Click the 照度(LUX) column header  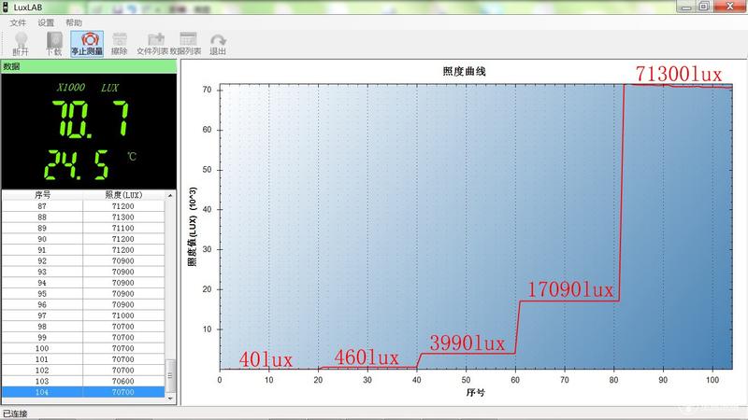[x=123, y=195]
